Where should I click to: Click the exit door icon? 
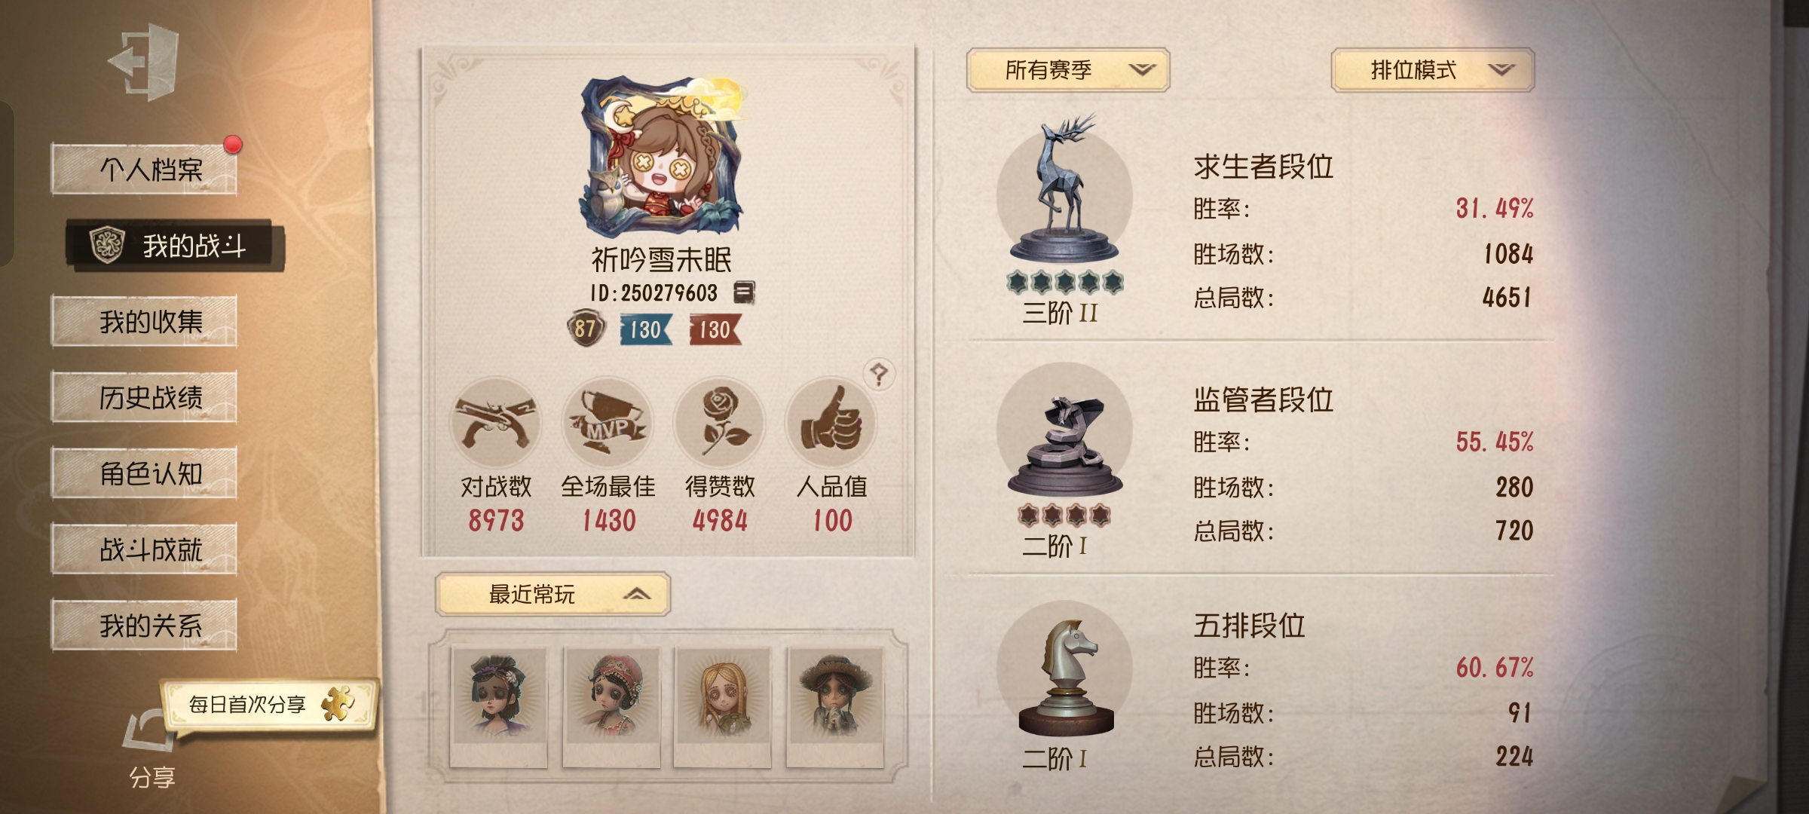(144, 62)
